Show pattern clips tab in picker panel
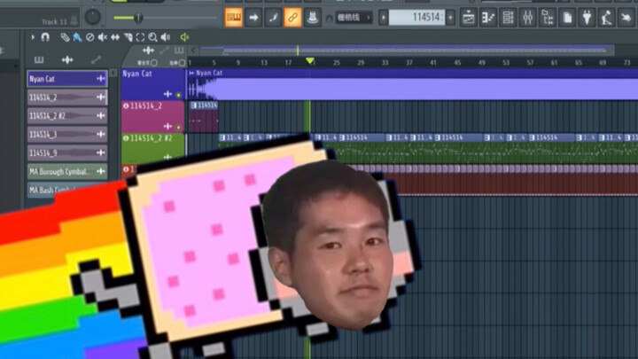The height and width of the screenshot is (359, 638). (39, 60)
